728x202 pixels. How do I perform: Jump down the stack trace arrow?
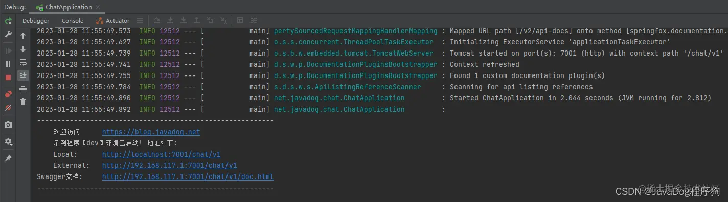point(23,49)
